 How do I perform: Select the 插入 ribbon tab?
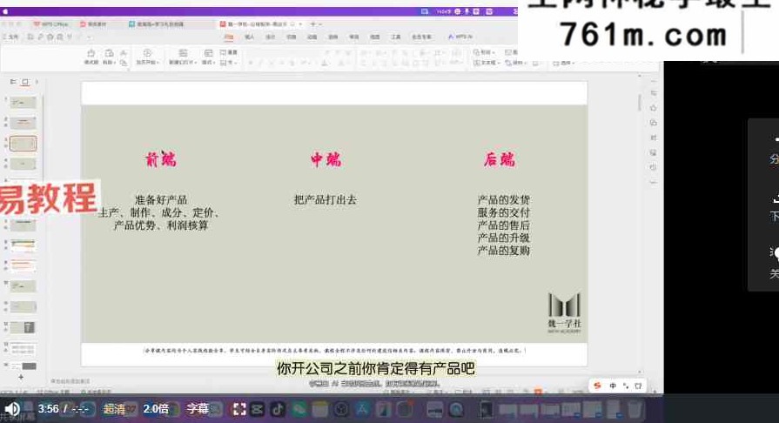250,37
